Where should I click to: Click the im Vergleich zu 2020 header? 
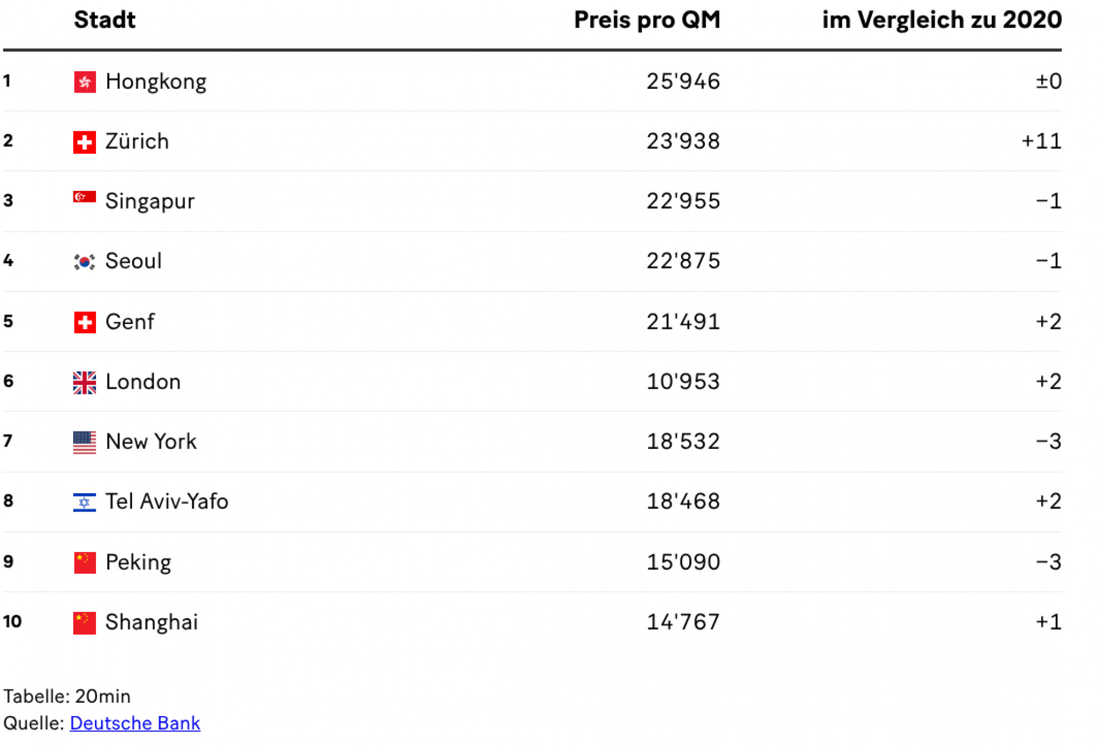click(x=942, y=20)
